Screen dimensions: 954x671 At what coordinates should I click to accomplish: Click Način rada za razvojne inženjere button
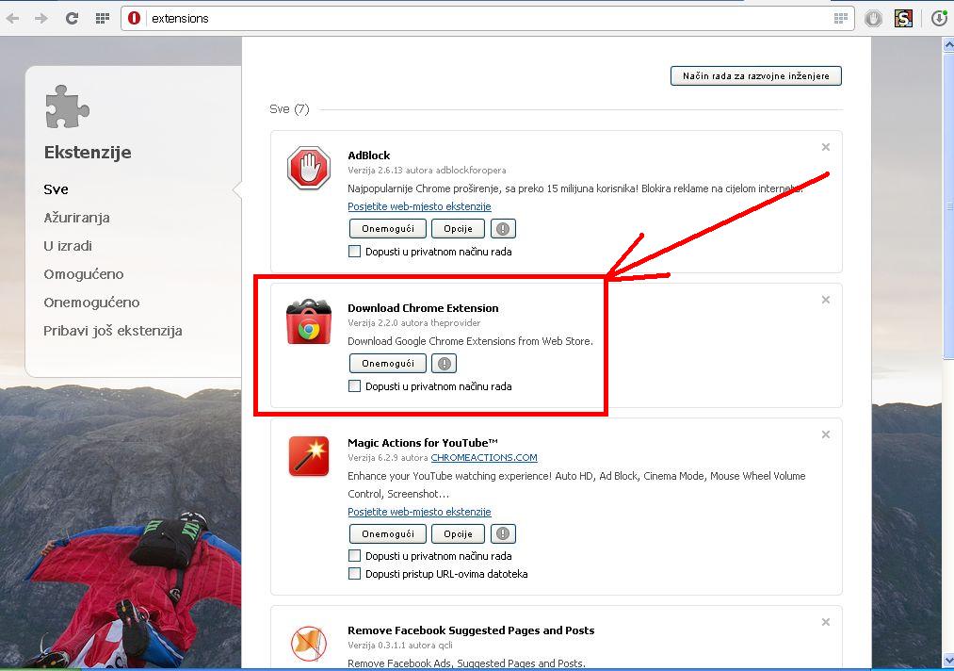[755, 76]
